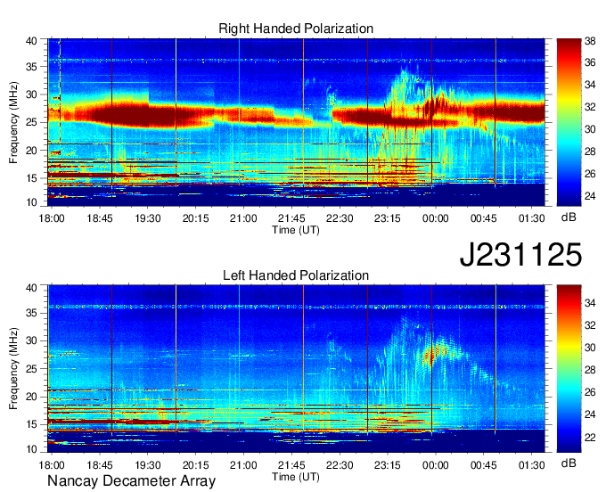
Task: Click the 22:30 time tick on Left Handed plot
Action: click(340, 465)
